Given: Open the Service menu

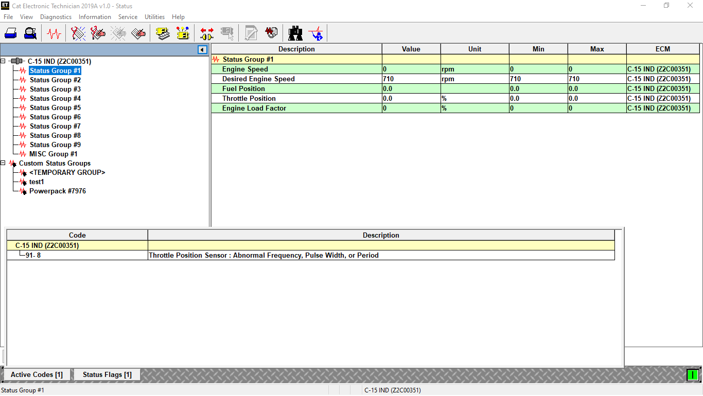Looking at the screenshot, I should [x=128, y=17].
